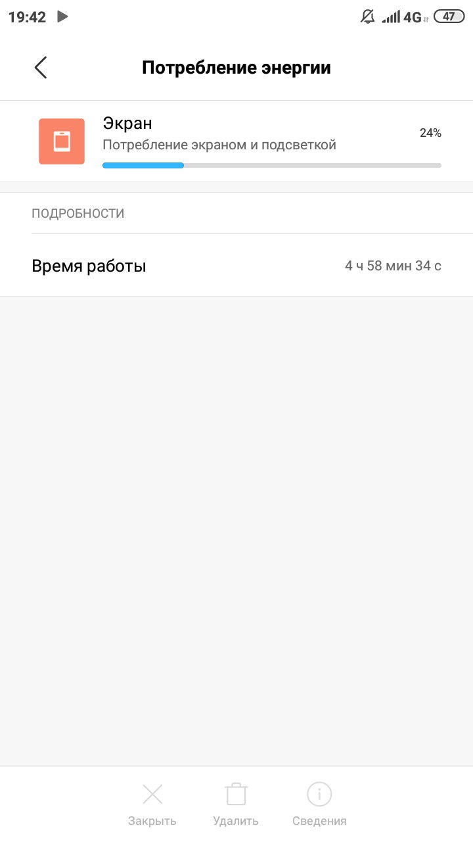The height and width of the screenshot is (842, 473).
Task: Tap the orange Экран screen icon
Action: point(62,141)
